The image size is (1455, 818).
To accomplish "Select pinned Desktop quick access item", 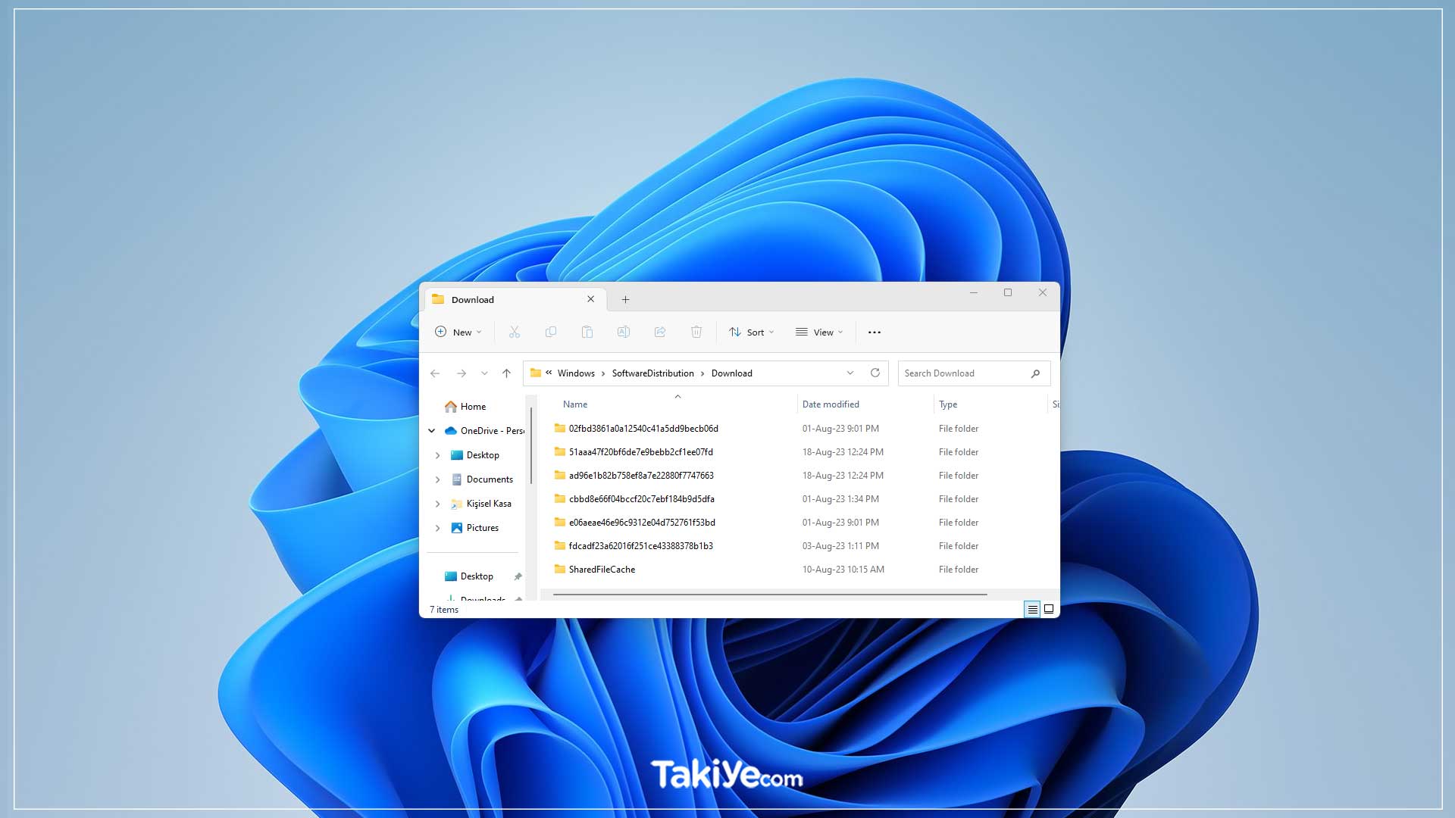I will click(x=477, y=576).
